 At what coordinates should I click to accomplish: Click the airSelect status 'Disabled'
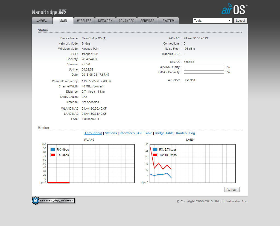pyautogui.click(x=189, y=80)
